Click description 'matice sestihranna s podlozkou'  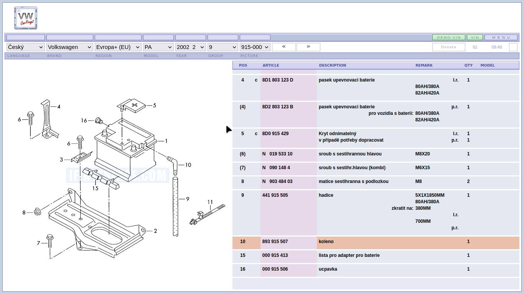(354, 181)
